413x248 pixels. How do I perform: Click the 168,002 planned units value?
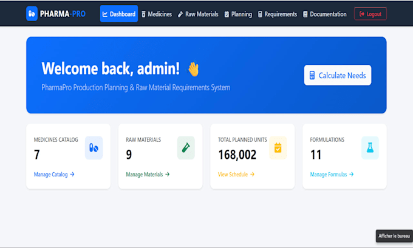pos(237,155)
